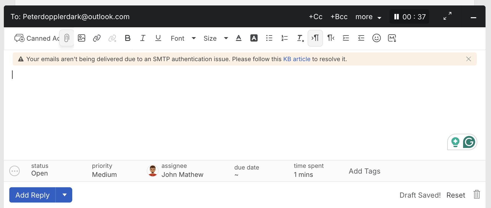Toggle bold formatting
Viewport: 491px width, 208px height.
click(x=128, y=38)
